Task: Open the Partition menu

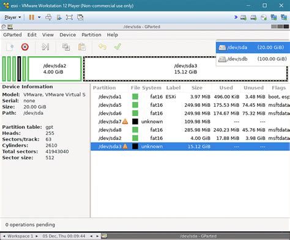Action: click(91, 35)
